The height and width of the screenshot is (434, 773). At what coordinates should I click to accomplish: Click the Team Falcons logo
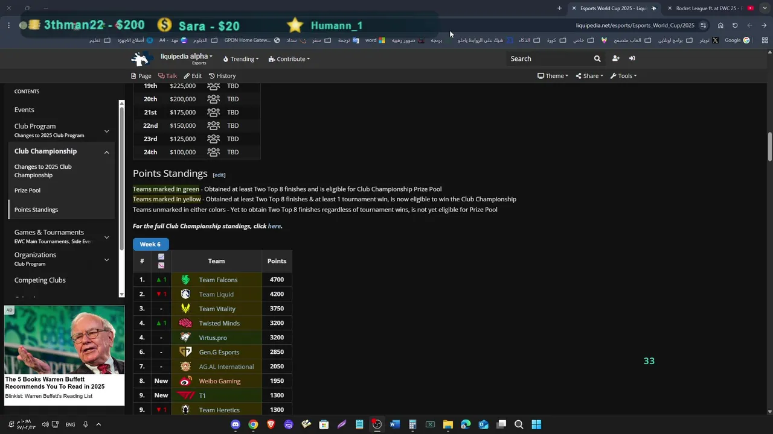185,280
